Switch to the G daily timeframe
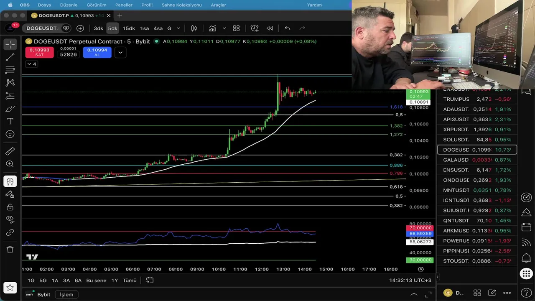535x301 pixels. click(169, 28)
